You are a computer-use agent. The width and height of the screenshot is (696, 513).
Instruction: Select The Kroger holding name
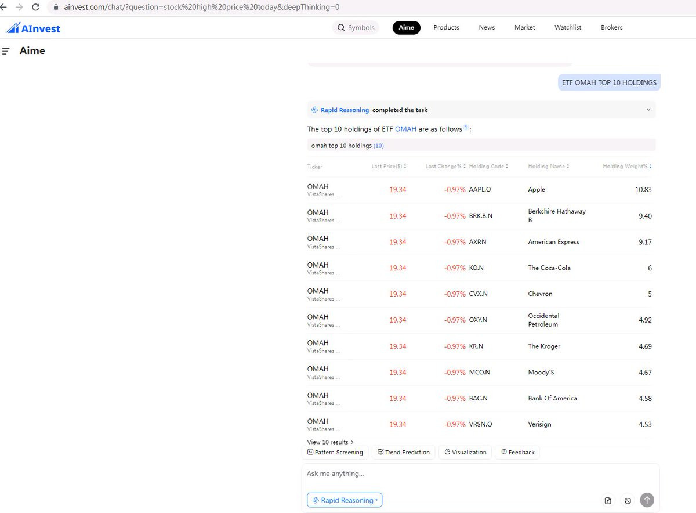tap(544, 346)
